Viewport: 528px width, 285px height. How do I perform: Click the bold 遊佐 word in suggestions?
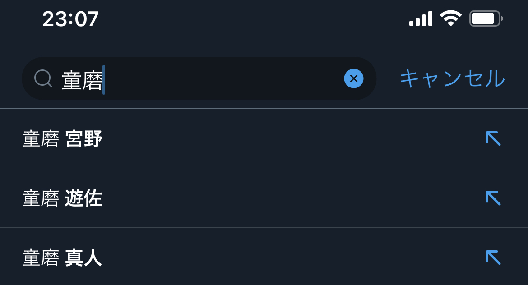[83, 198]
